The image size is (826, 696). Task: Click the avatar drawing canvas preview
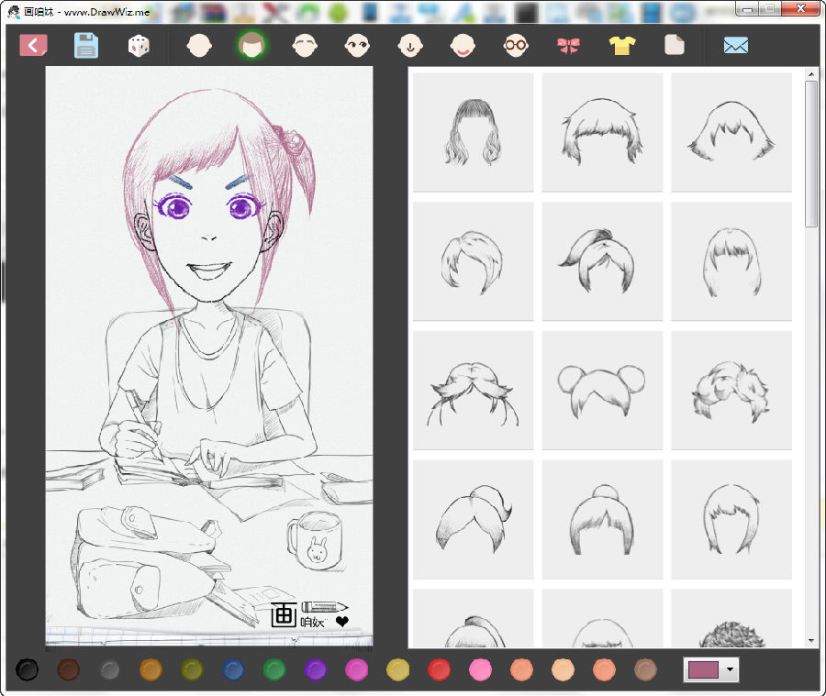(x=209, y=356)
